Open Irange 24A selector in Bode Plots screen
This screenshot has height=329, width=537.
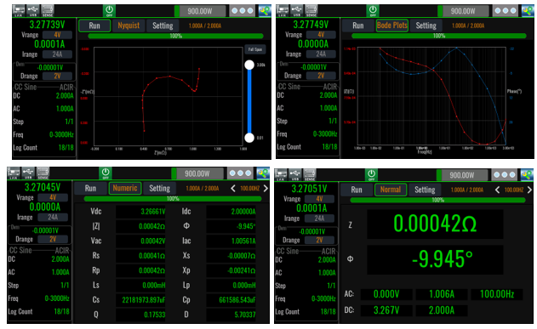(321, 54)
